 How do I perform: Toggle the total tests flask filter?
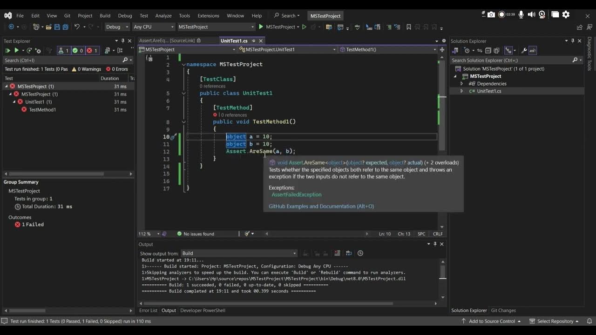click(x=63, y=50)
